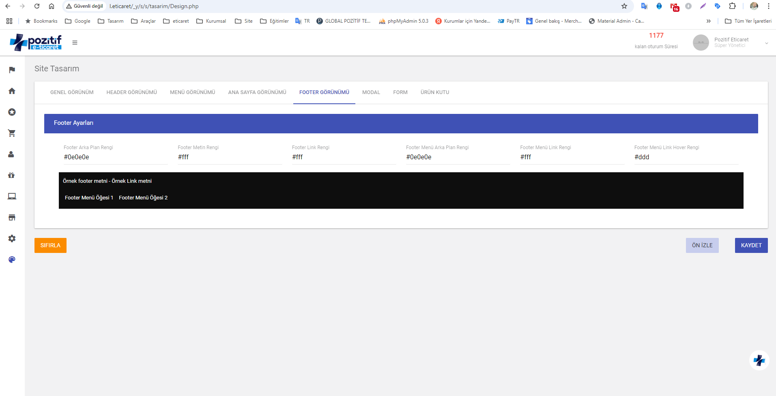Click the laptop sidebar icon
Image resolution: width=776 pixels, height=396 pixels.
click(12, 196)
